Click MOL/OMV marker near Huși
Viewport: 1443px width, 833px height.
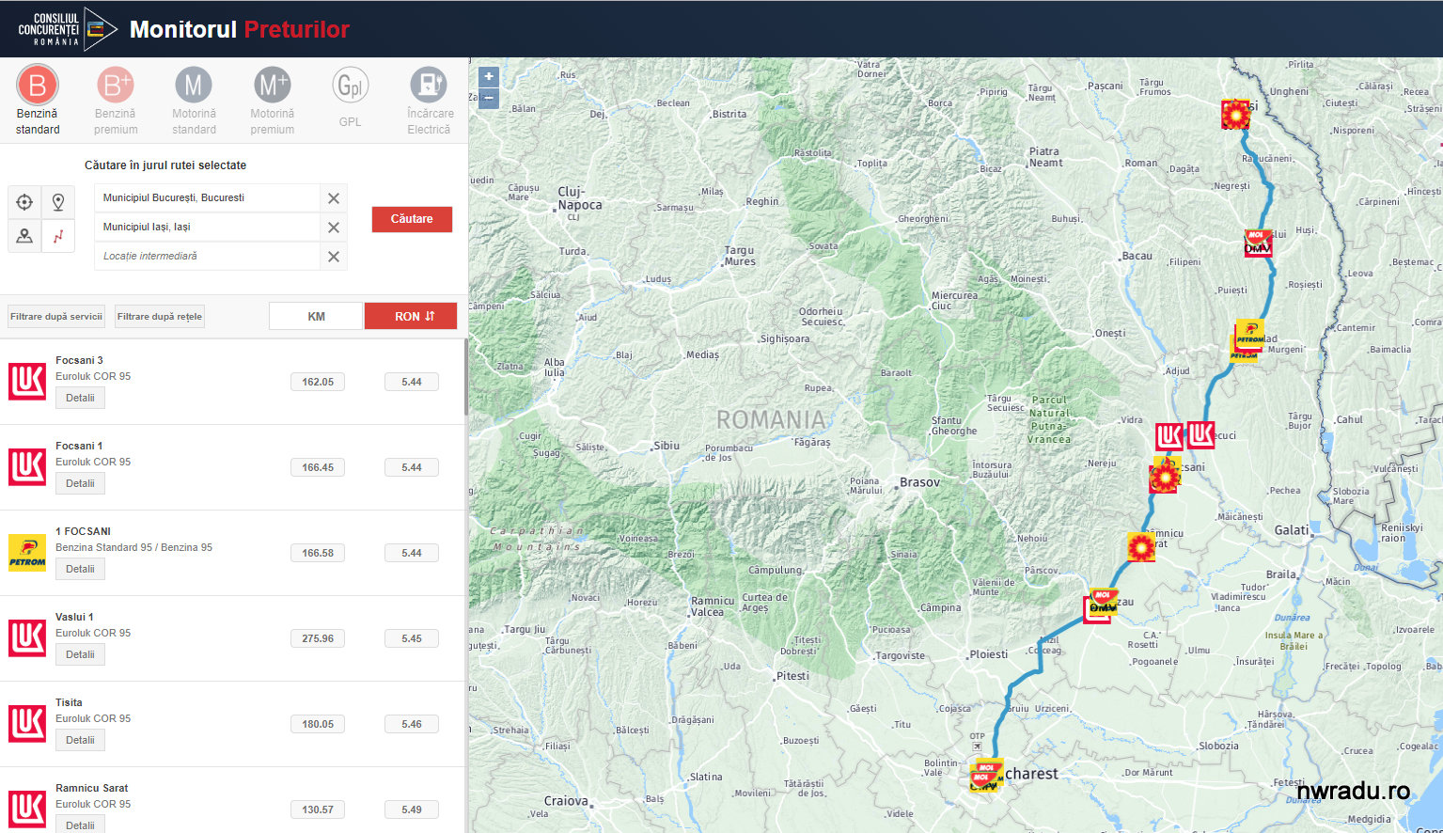1258,244
